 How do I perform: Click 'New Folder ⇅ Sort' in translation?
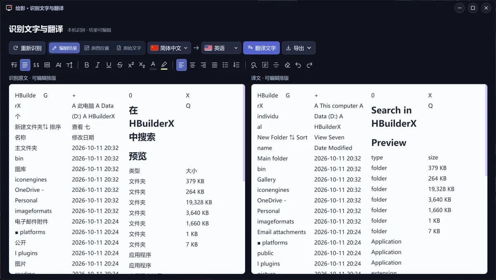[282, 137]
